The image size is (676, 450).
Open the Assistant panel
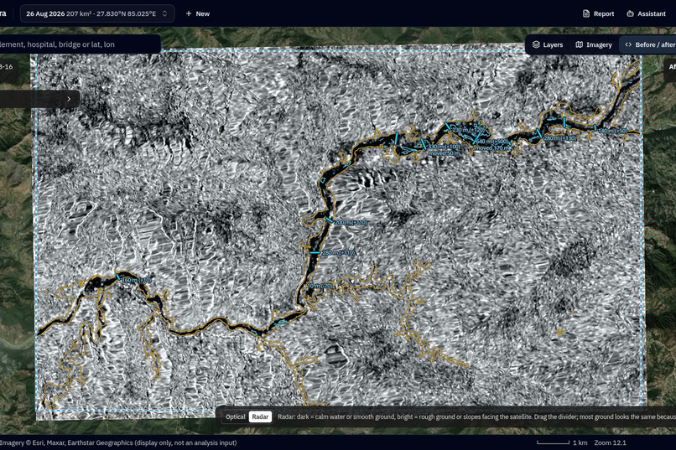[647, 13]
